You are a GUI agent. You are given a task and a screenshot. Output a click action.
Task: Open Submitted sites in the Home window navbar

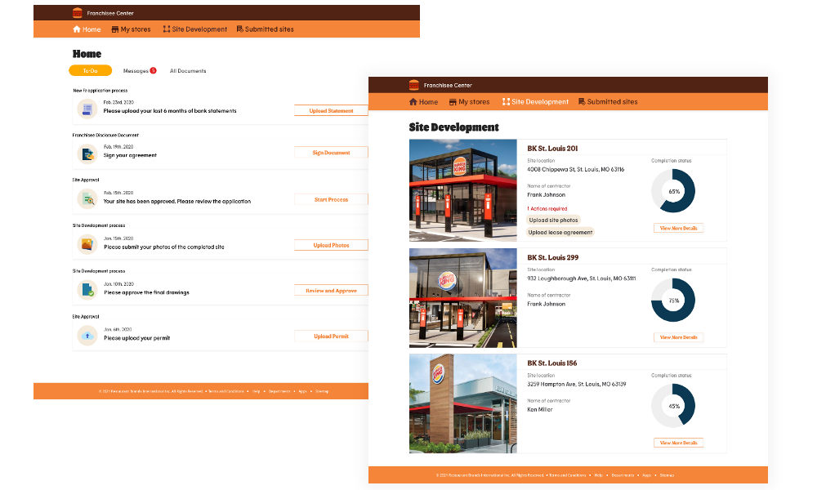click(266, 29)
